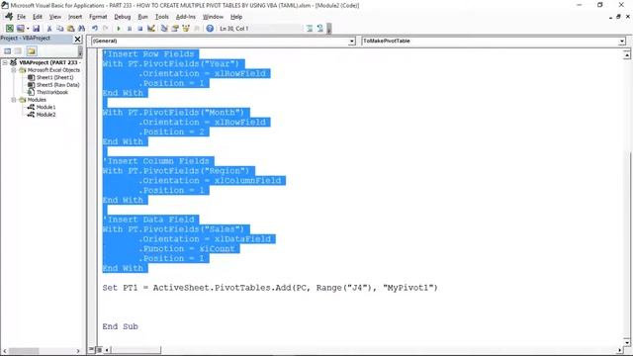633x356 pixels.
Task: Click the Reset stop icon
Action: pos(139,29)
